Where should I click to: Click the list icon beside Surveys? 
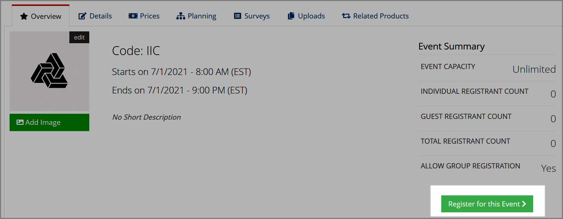click(238, 16)
